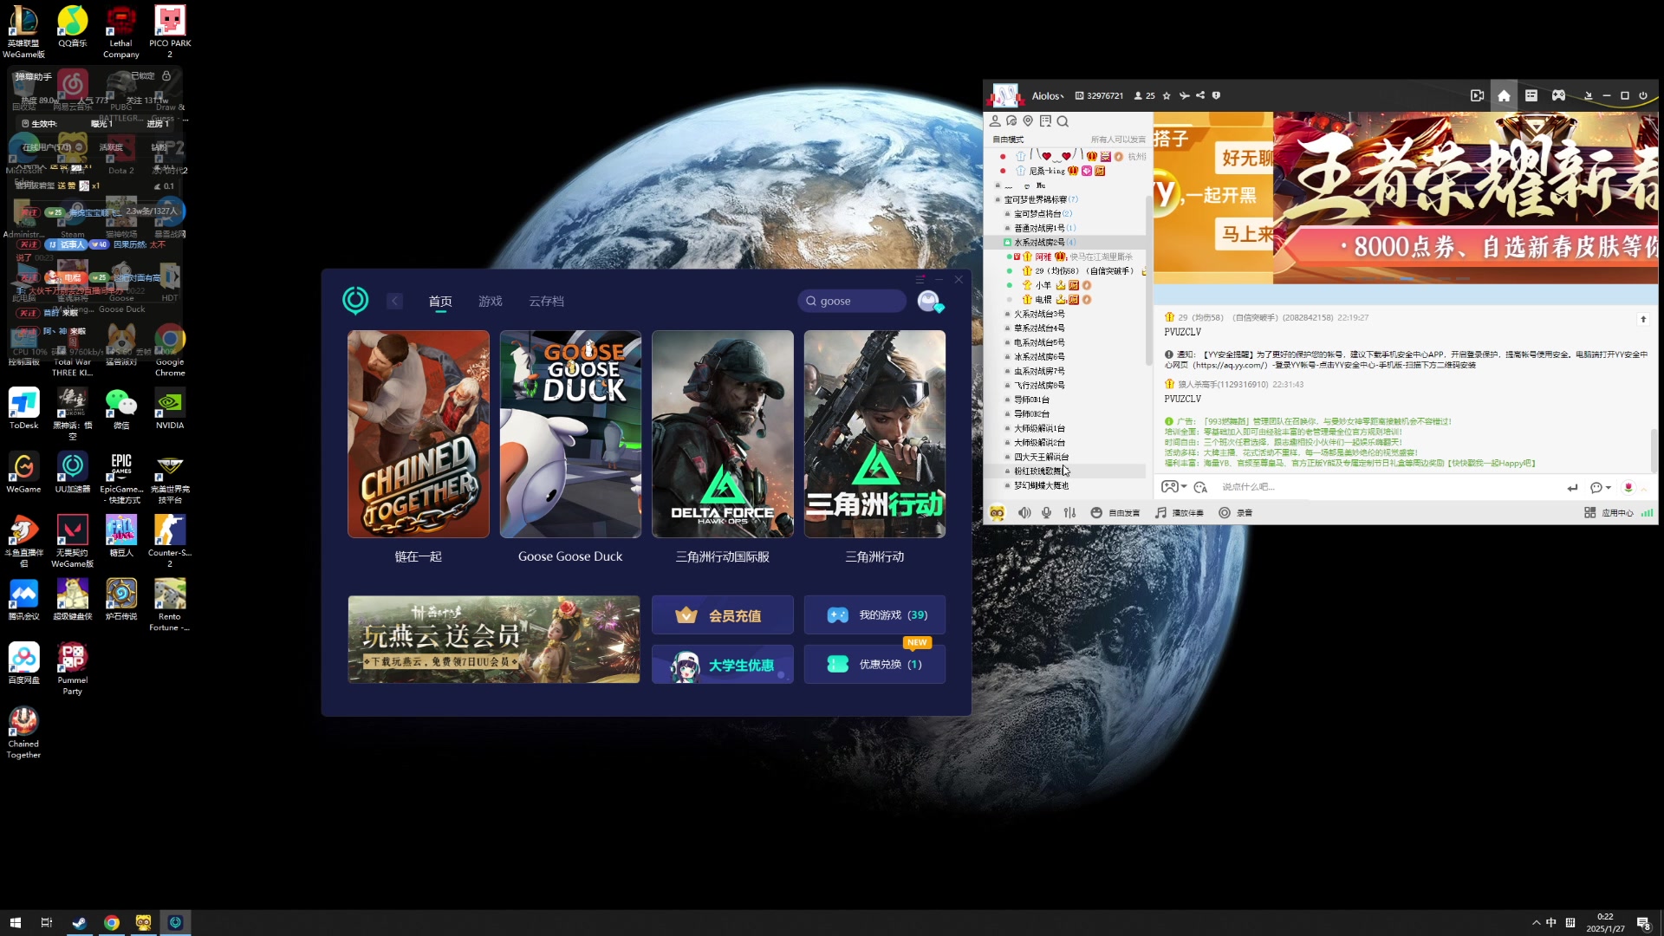
Task: Switch to the 首页 tab in UU launcher
Action: [x=440, y=301]
